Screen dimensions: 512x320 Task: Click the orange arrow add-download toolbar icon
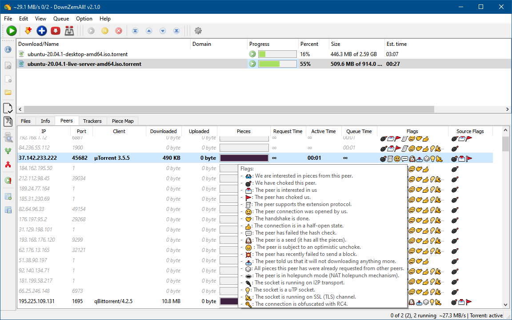click(28, 31)
